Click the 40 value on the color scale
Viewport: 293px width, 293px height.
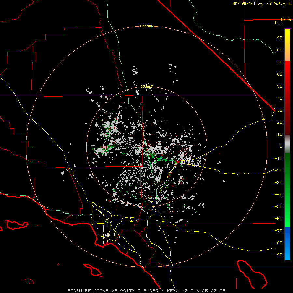click(x=280, y=98)
